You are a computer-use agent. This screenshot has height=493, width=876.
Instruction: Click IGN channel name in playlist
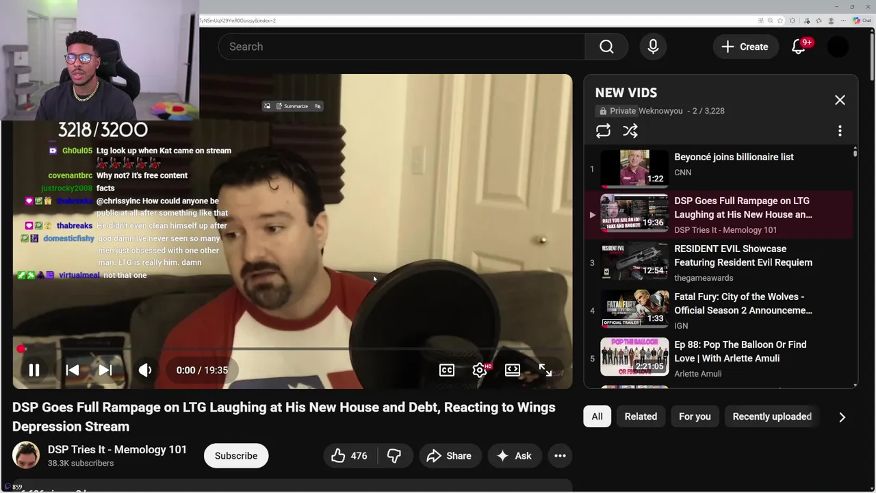681,326
